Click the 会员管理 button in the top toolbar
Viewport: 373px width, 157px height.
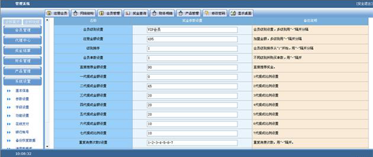(x=110, y=13)
